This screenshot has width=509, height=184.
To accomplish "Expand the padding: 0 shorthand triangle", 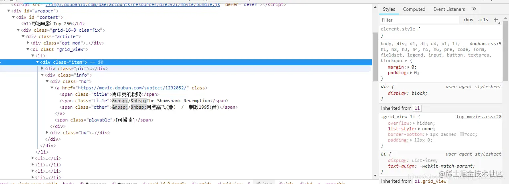I will [411, 73].
